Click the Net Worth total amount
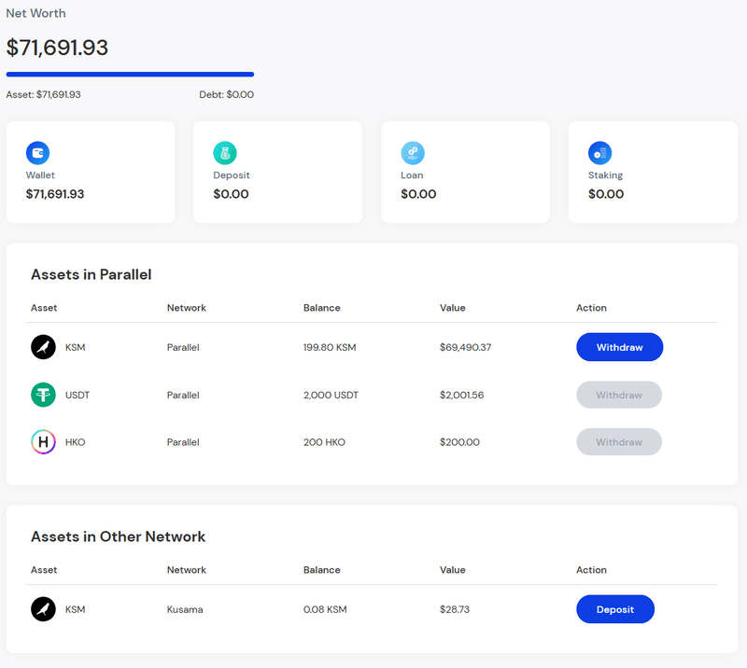Screen dimensions: 747x668 click(x=57, y=48)
